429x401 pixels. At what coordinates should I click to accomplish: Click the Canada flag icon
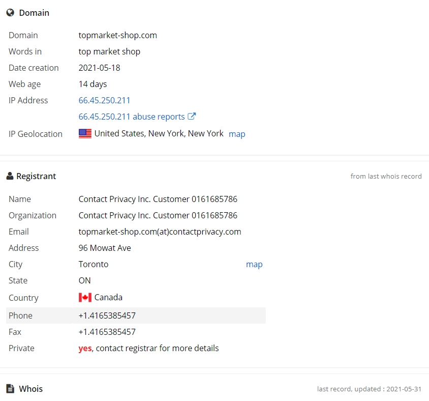point(85,298)
